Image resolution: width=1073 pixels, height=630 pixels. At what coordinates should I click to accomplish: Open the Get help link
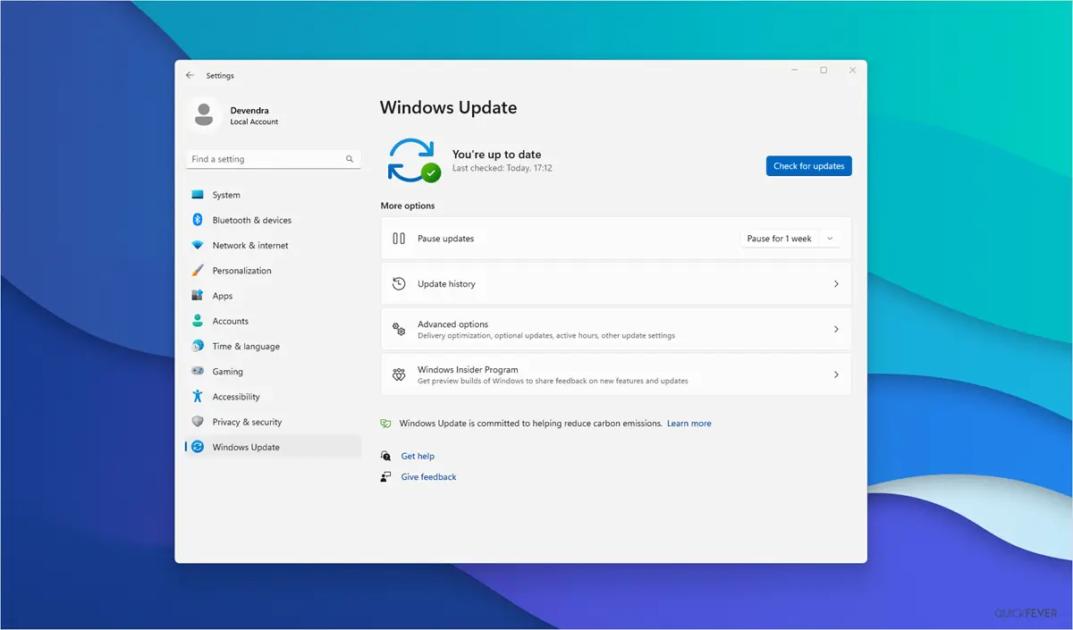[418, 456]
